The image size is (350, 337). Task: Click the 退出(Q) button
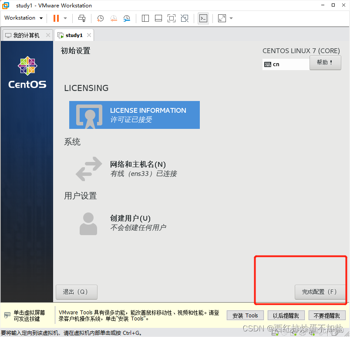[x=77, y=292]
